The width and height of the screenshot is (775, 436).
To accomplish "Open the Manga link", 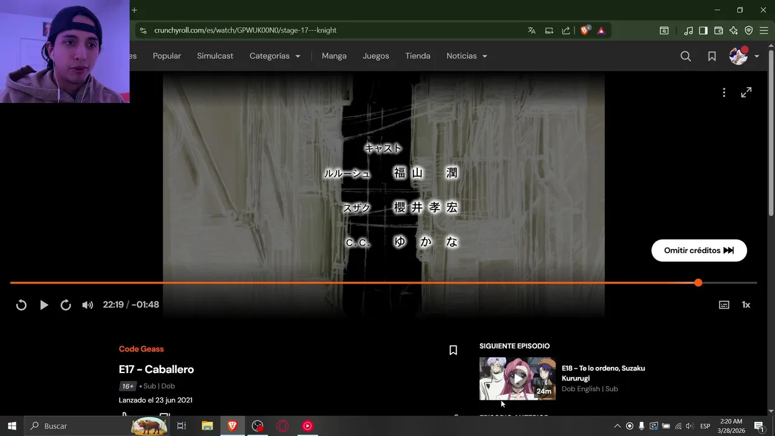I will (334, 56).
